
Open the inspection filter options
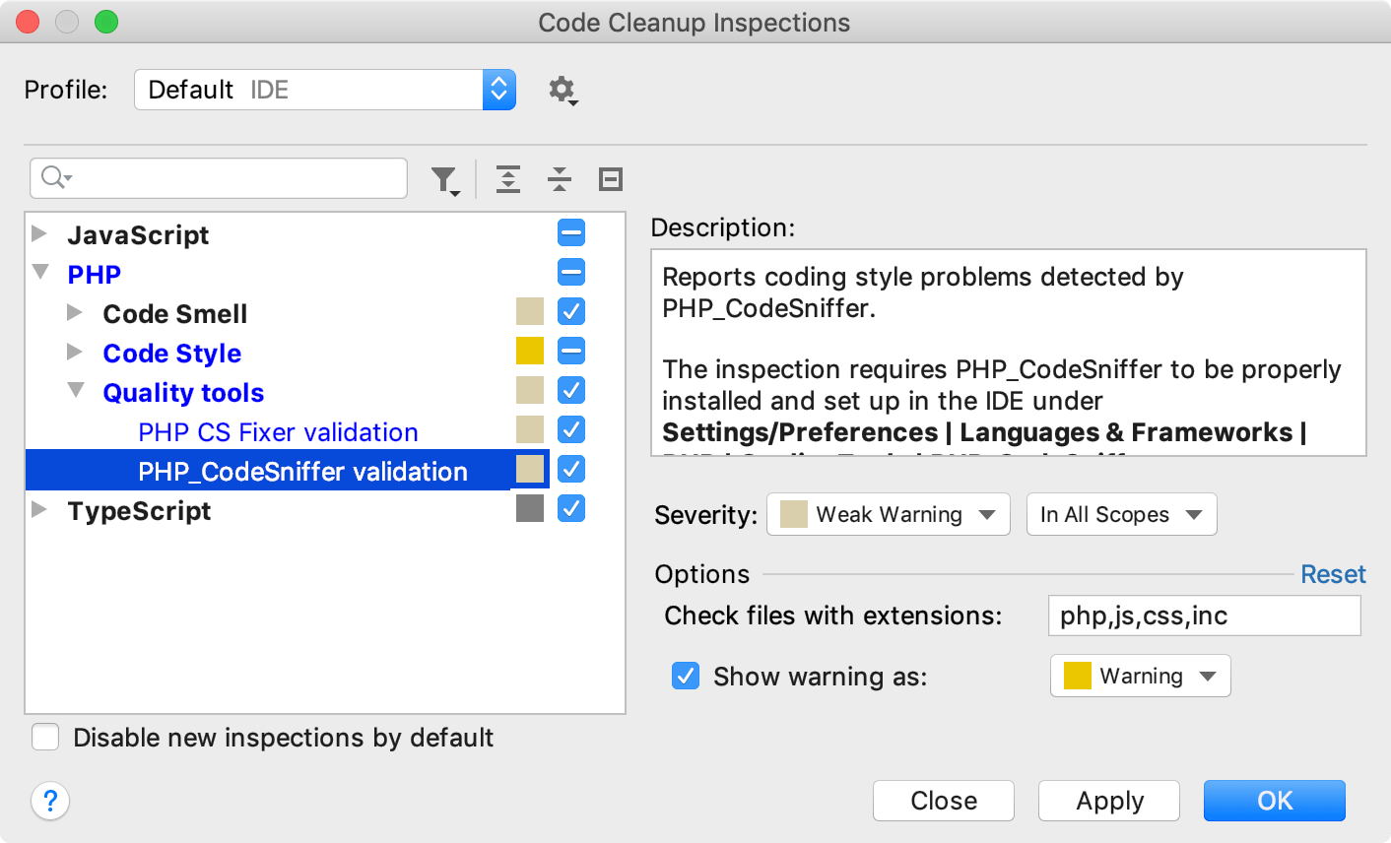click(445, 178)
